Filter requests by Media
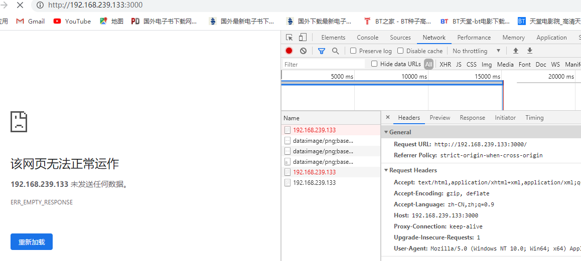Screen dimensions: 581x261 [x=505, y=65]
